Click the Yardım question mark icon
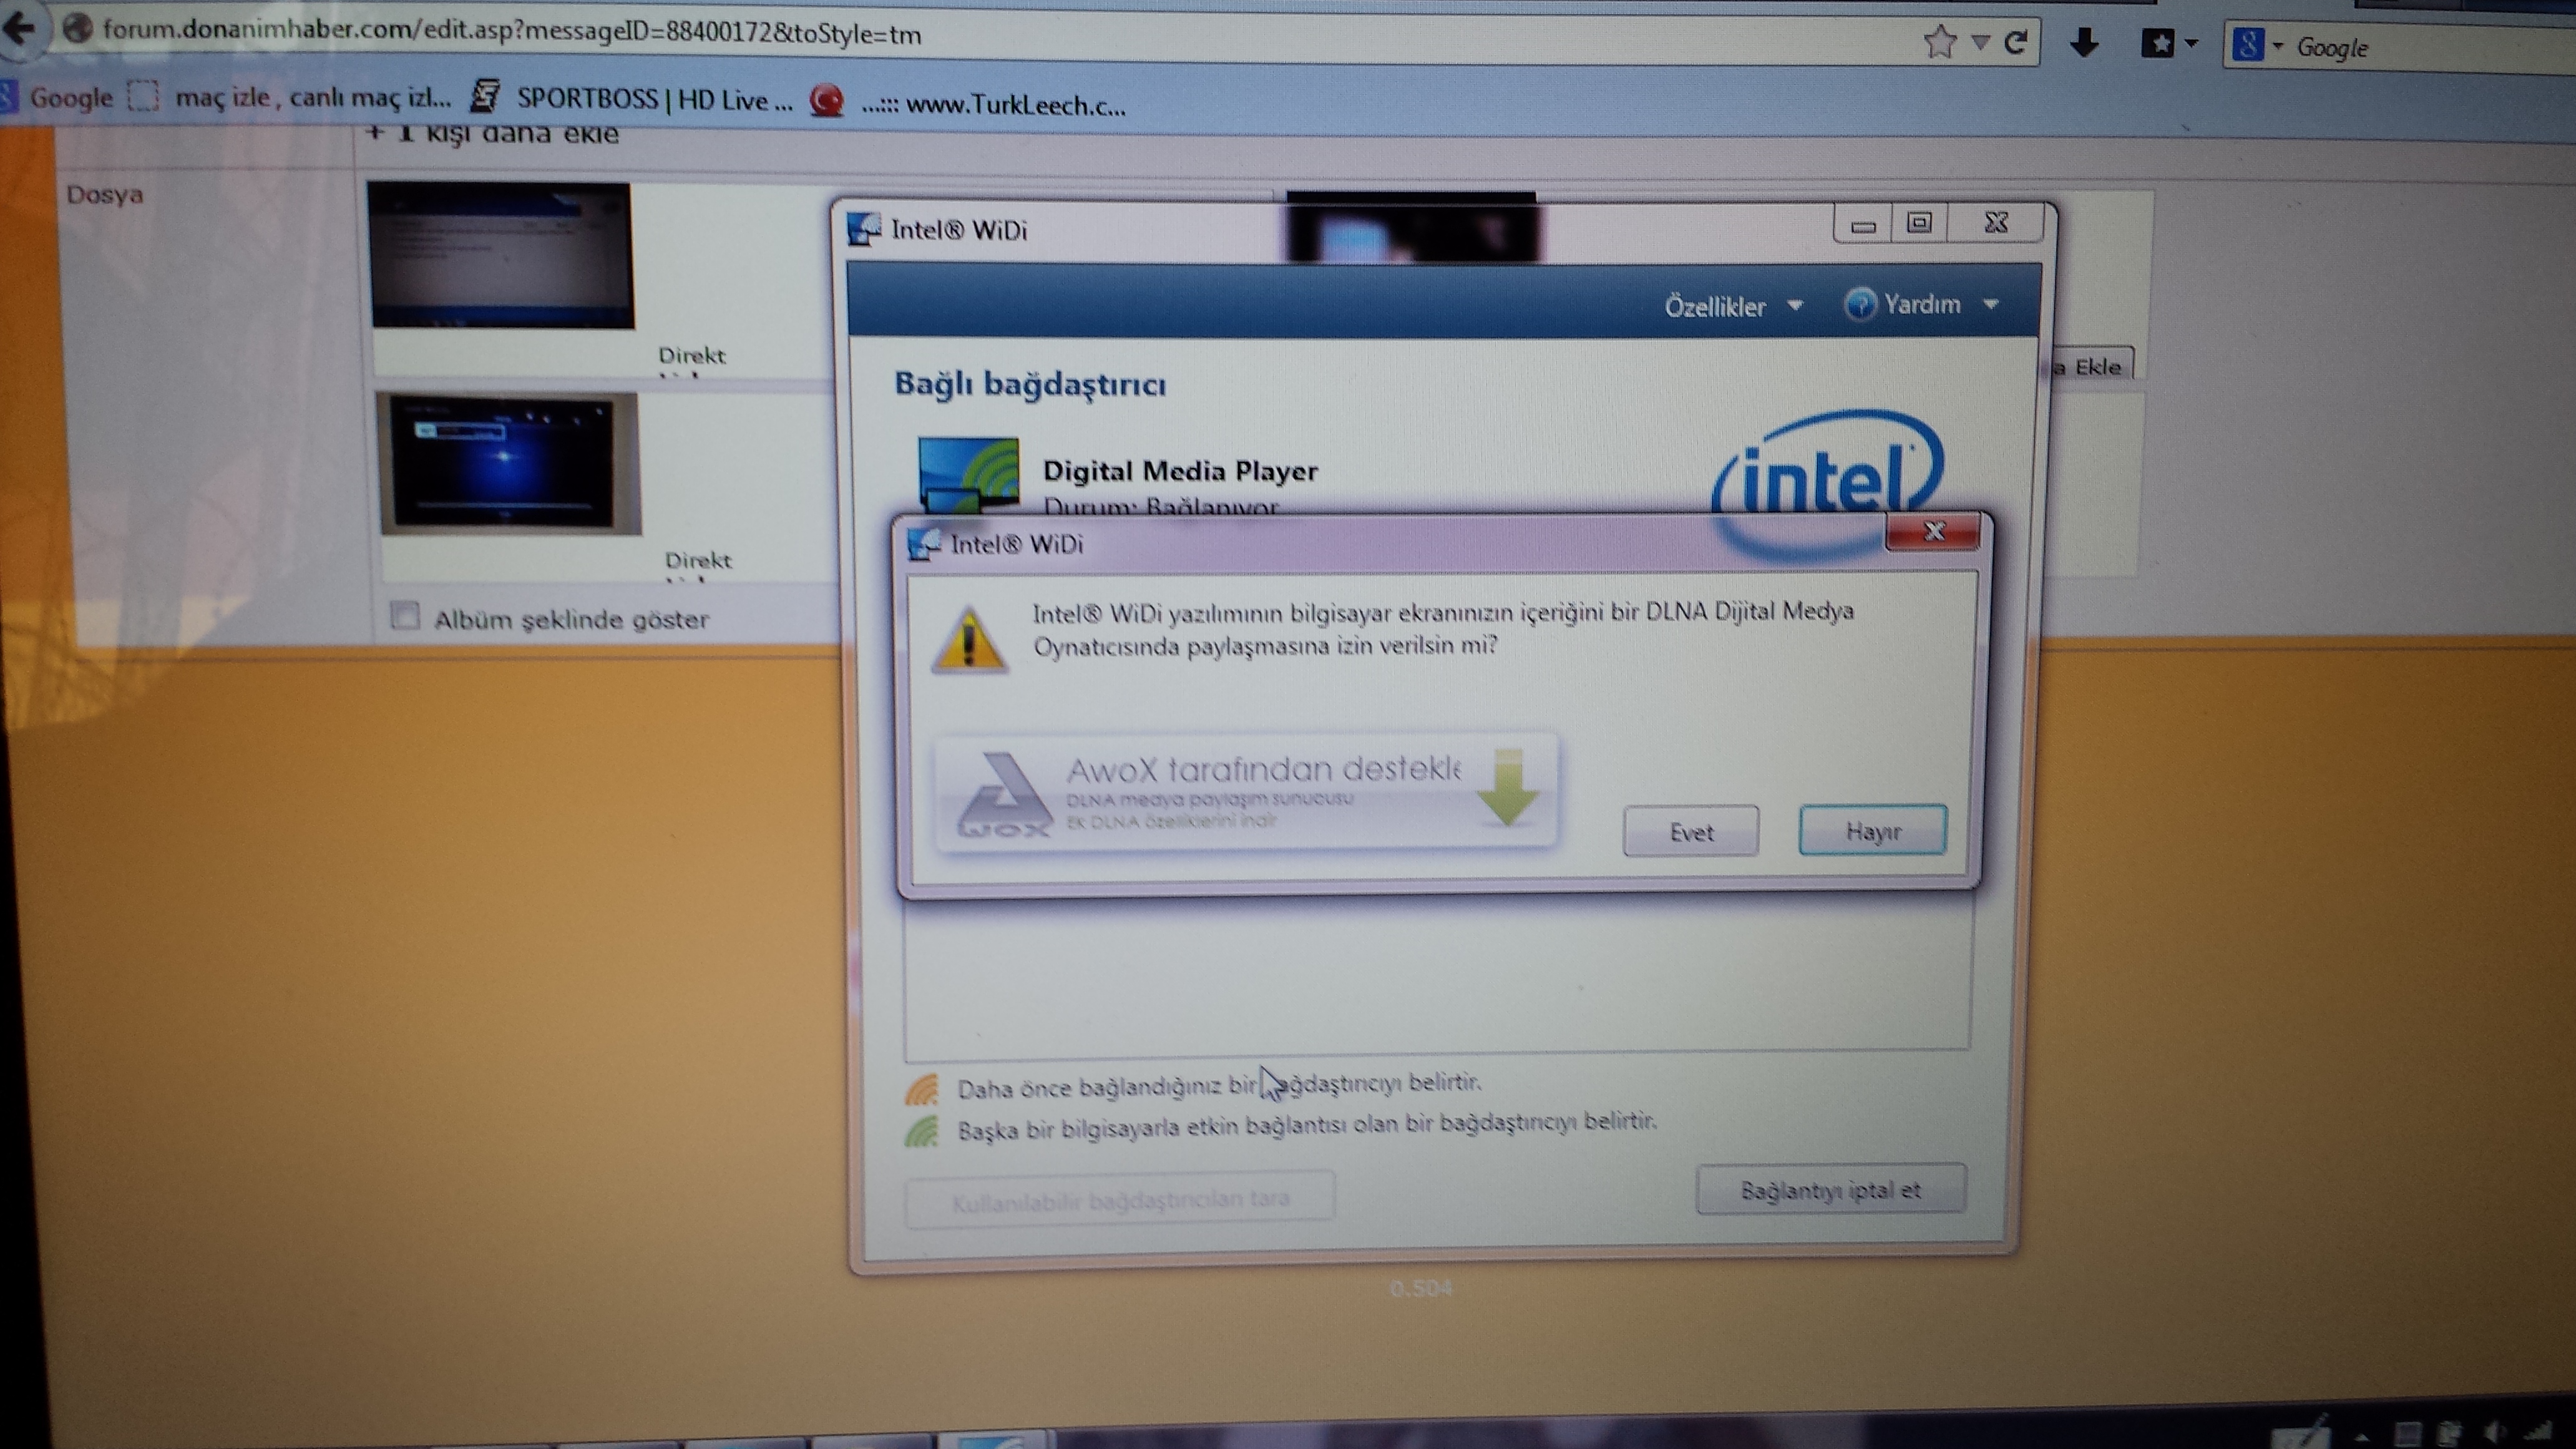The width and height of the screenshot is (2576, 1449). 1860,304
